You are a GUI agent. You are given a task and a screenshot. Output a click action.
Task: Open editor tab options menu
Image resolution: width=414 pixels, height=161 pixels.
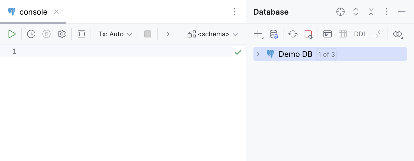(235, 12)
